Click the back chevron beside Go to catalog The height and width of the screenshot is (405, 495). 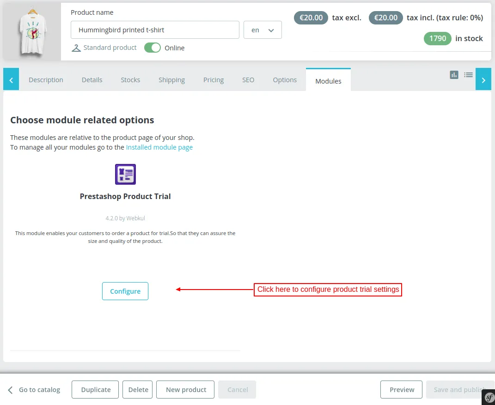(10, 390)
